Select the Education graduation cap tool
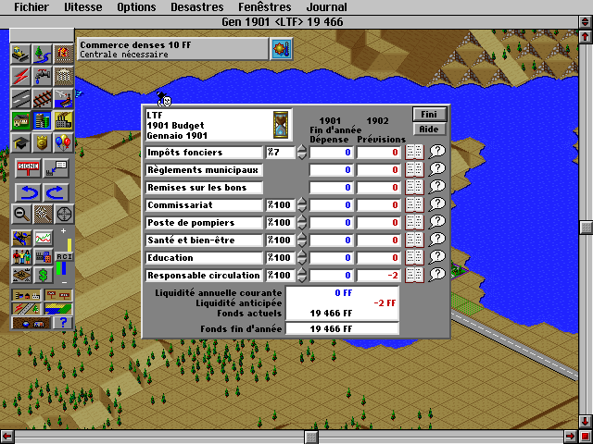 [x=20, y=142]
